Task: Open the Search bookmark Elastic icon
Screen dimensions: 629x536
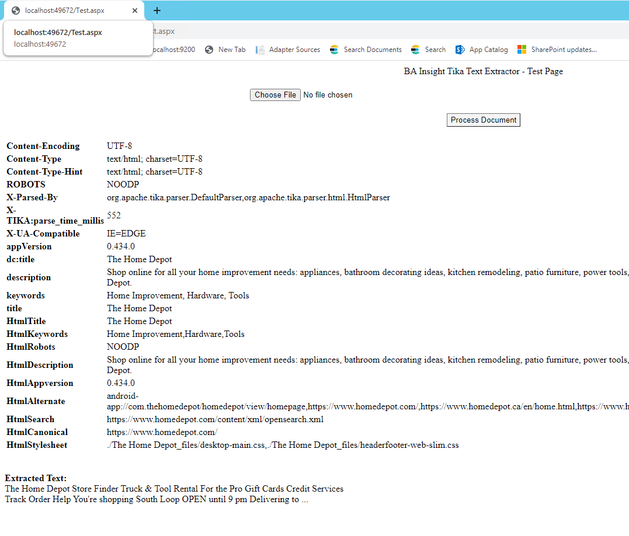Action: [415, 50]
